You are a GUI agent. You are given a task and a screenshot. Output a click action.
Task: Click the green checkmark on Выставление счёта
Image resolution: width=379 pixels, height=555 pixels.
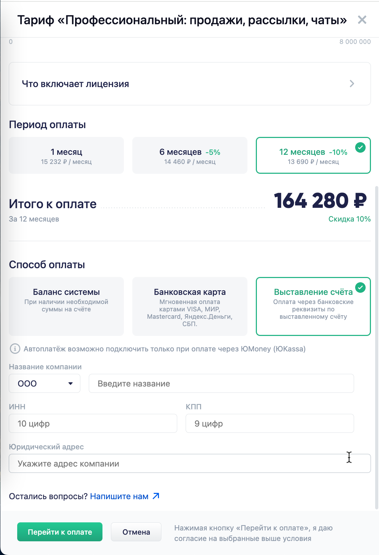tap(360, 288)
